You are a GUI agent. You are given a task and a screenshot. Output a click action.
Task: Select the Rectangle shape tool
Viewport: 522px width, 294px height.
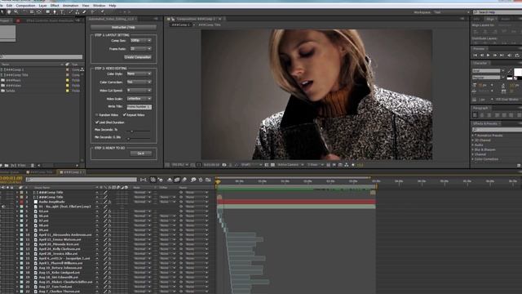(x=47, y=12)
